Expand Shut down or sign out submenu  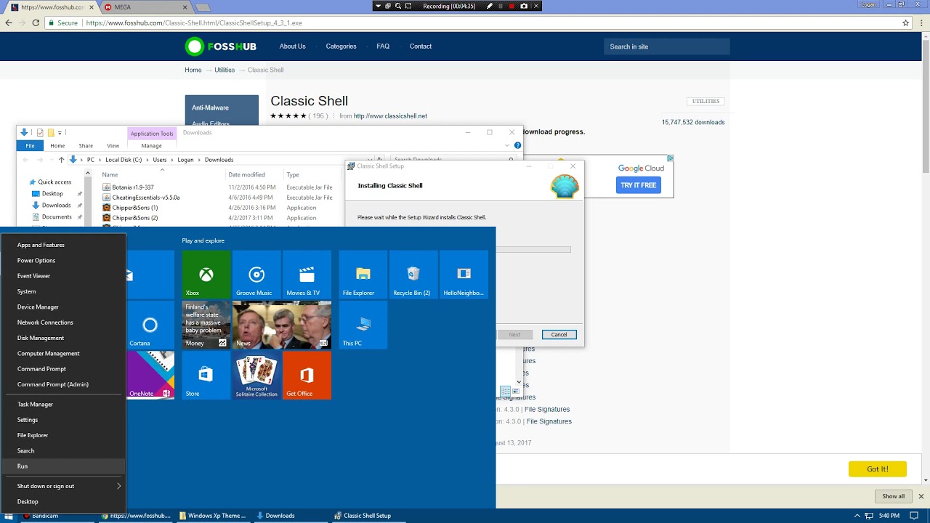tap(63, 486)
